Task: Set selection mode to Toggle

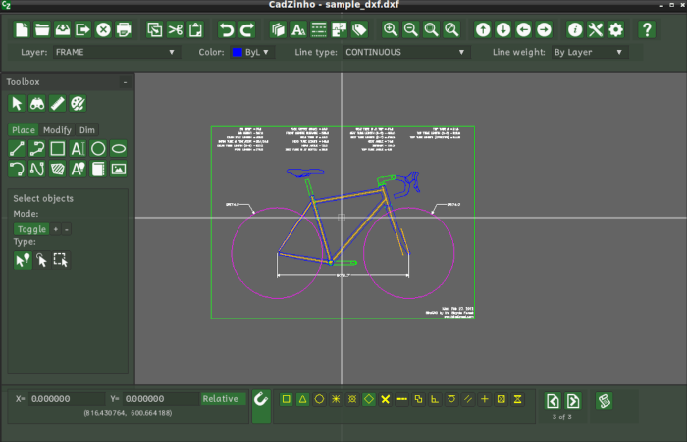Action: coord(31,229)
